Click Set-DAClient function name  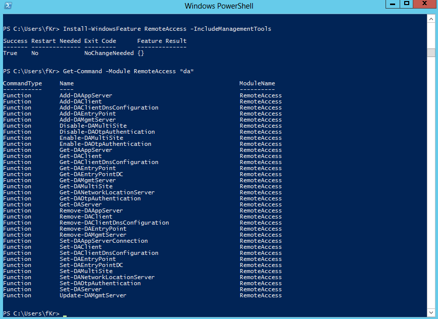pyautogui.click(x=80, y=247)
